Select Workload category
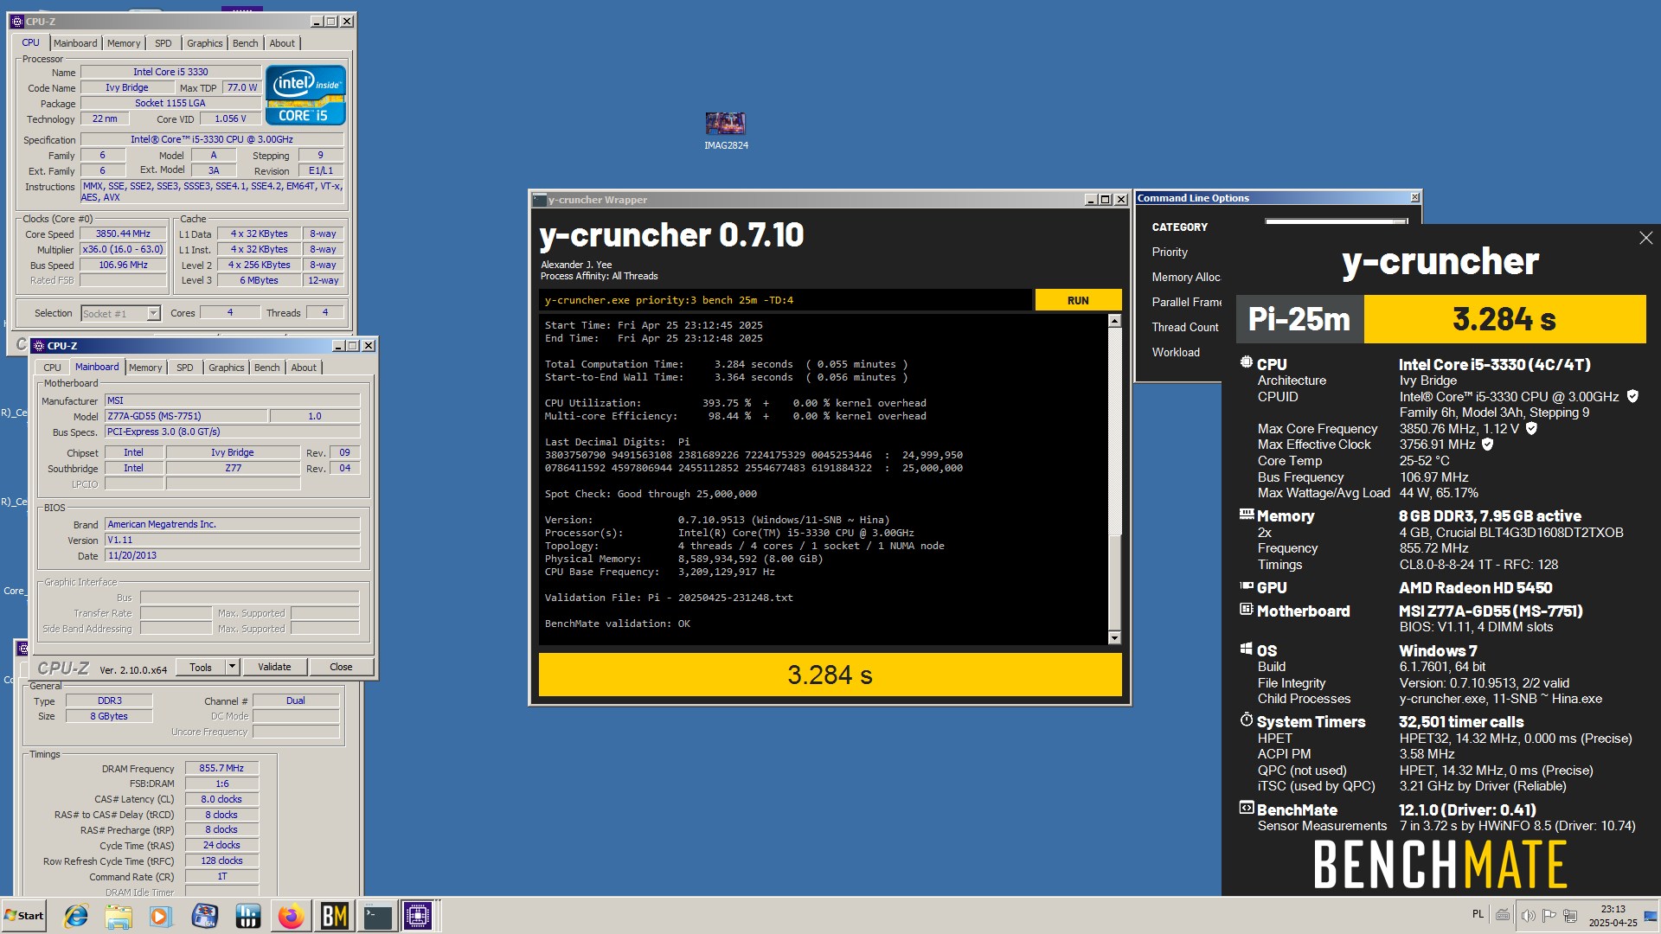 1176,352
